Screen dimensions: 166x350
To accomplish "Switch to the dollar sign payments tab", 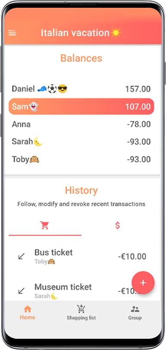I will pos(117,226).
